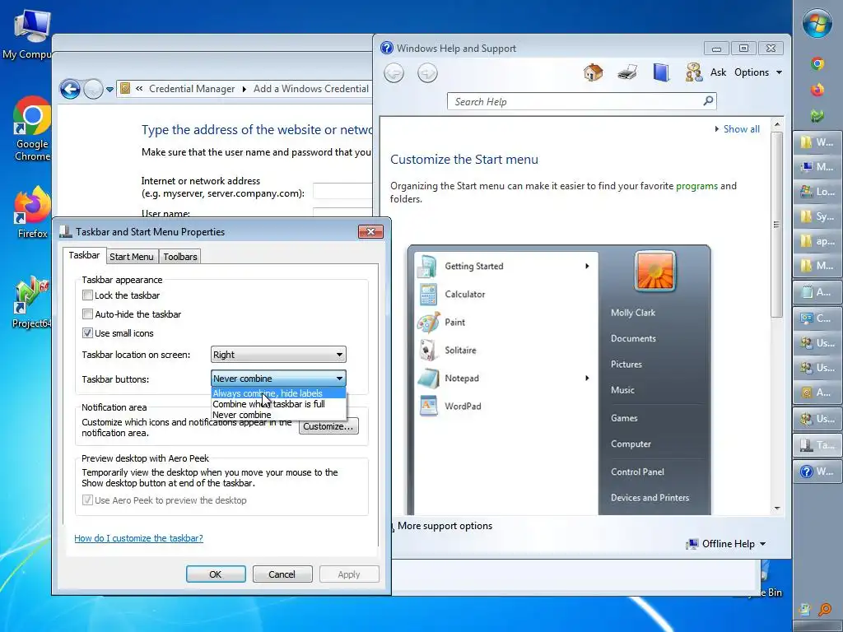
Task: Launch pinned Firefox icon on taskbar
Action: click(x=817, y=89)
